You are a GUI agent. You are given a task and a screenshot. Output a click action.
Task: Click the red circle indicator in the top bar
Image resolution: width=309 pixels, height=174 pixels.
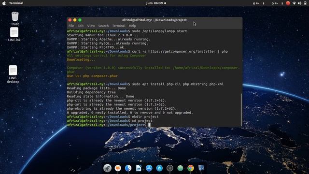(x=288, y=3)
